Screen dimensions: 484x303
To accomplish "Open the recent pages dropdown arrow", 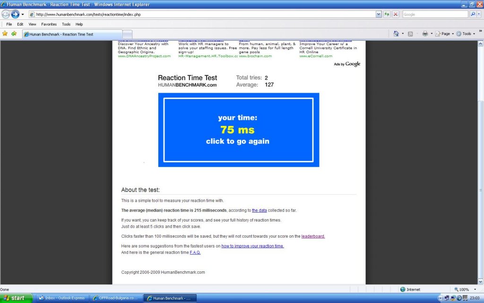I will tap(23, 15).
